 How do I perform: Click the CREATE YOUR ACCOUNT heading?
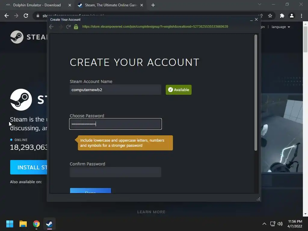(x=134, y=63)
